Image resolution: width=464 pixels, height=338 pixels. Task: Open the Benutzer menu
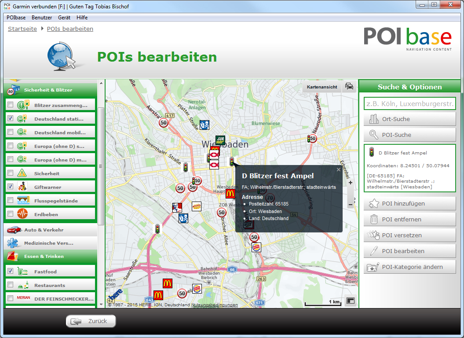pos(42,18)
